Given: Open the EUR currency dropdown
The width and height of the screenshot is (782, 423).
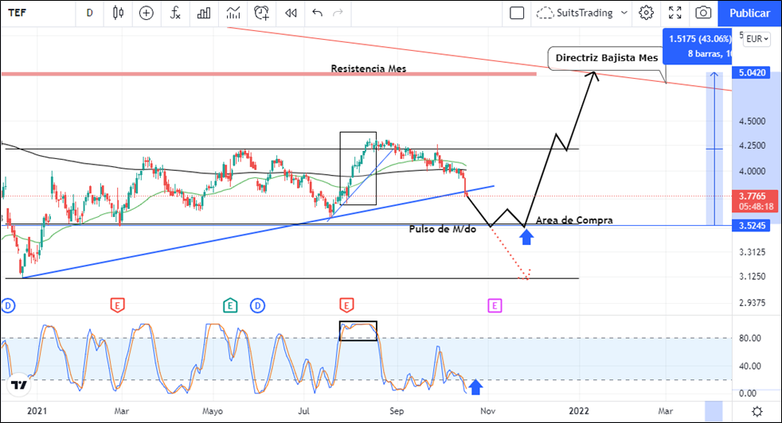Looking at the screenshot, I should click(757, 39).
